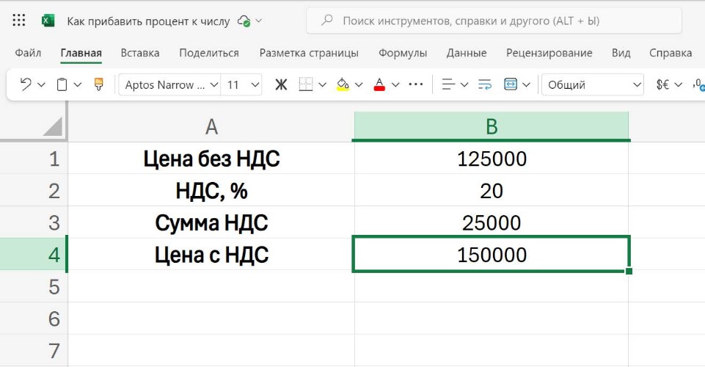Select the column A header
The height and width of the screenshot is (367, 705).
(211, 127)
